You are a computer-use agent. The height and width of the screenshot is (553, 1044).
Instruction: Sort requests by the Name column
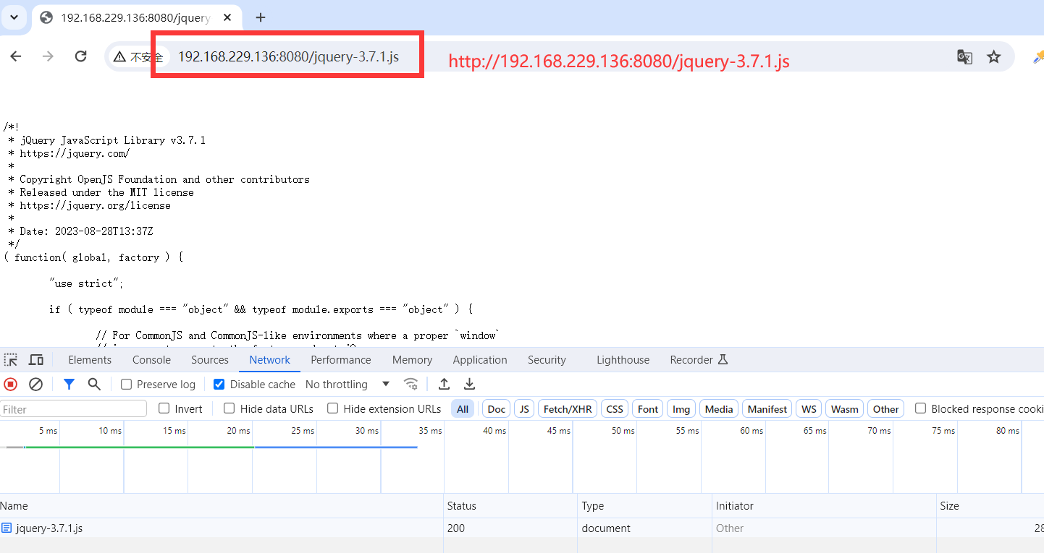[x=222, y=506]
